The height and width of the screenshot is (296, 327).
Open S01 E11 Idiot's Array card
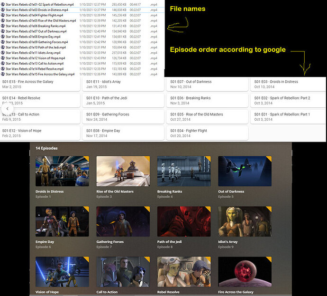point(123,84)
